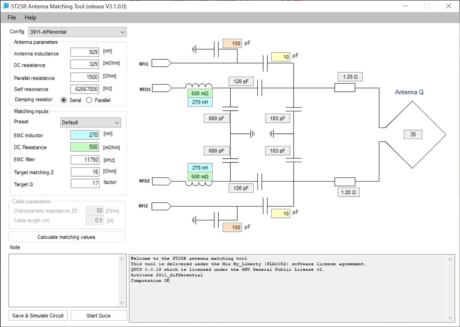Click the log output scrollbar up arrow
460x327 pixels.
coord(450,259)
